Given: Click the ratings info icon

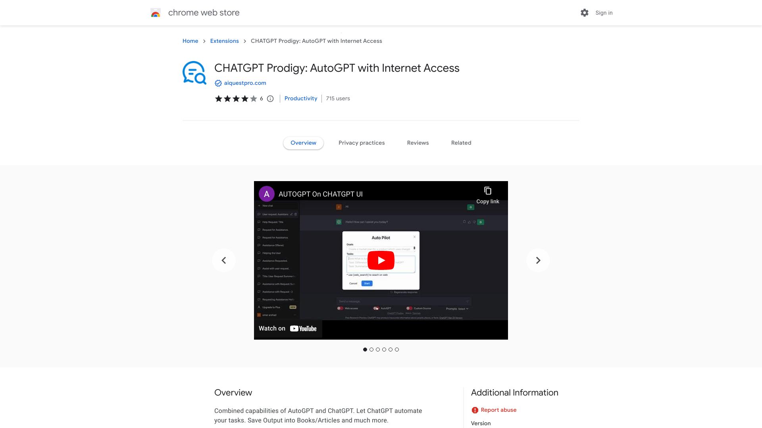Looking at the screenshot, I should point(270,98).
